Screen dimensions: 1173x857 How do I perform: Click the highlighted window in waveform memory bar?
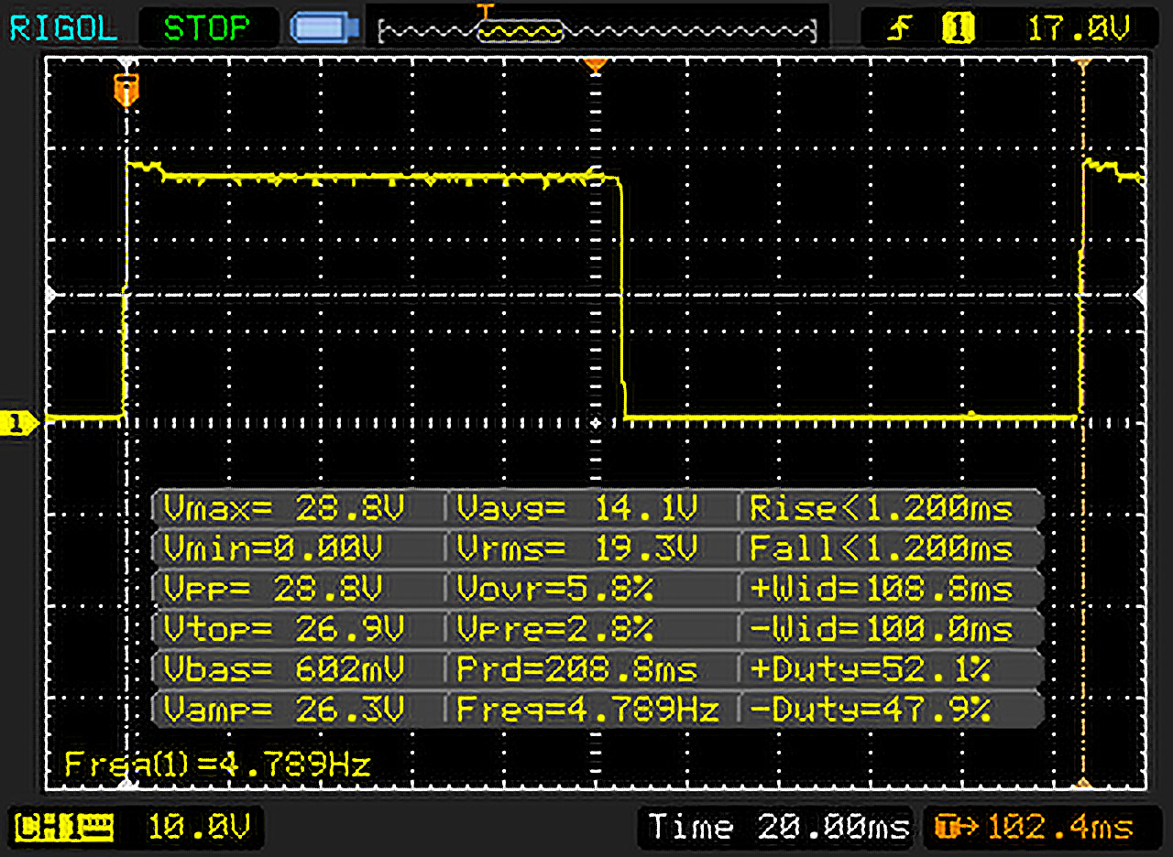tap(520, 32)
